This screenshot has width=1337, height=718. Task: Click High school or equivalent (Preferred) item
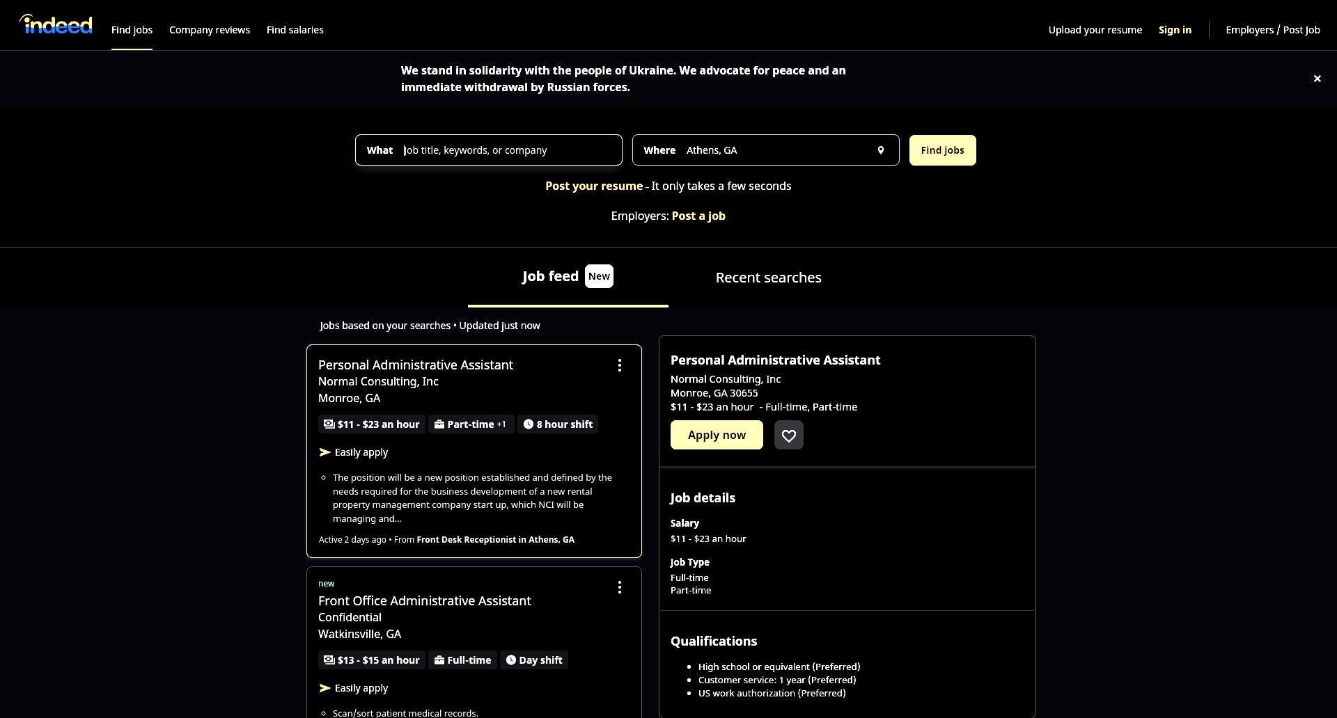coord(779,667)
